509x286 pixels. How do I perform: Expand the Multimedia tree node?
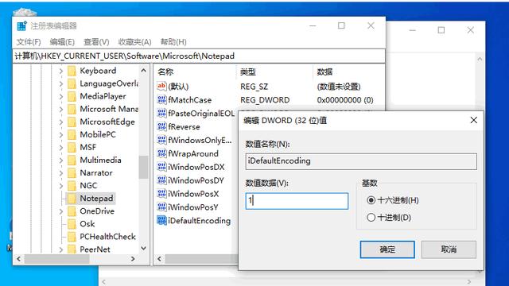pos(61,160)
